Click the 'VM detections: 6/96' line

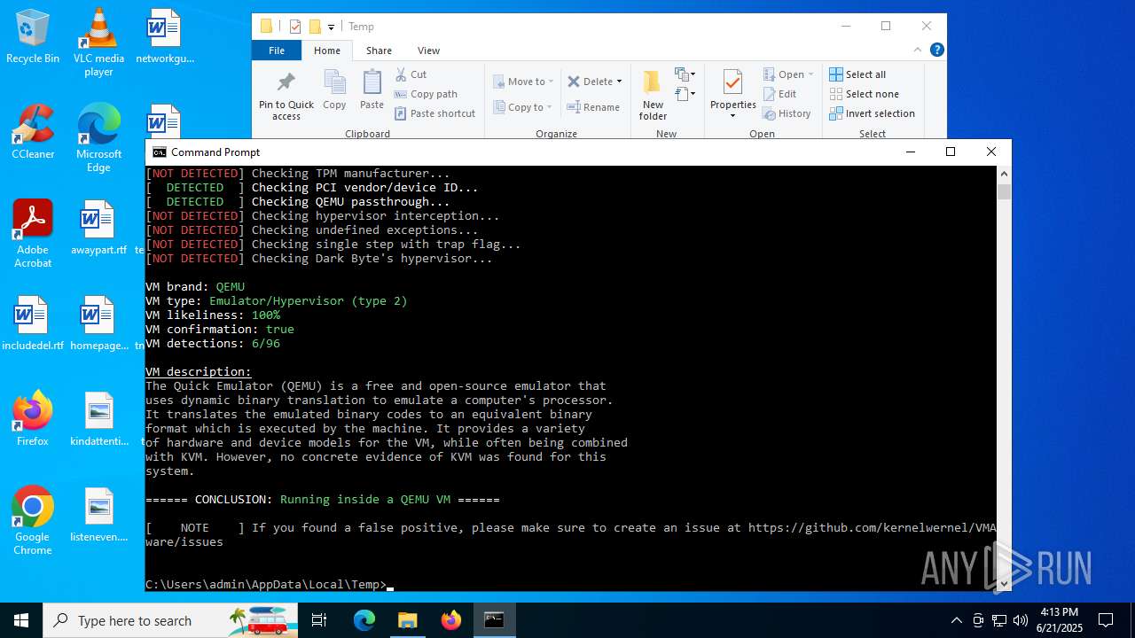[x=213, y=344]
